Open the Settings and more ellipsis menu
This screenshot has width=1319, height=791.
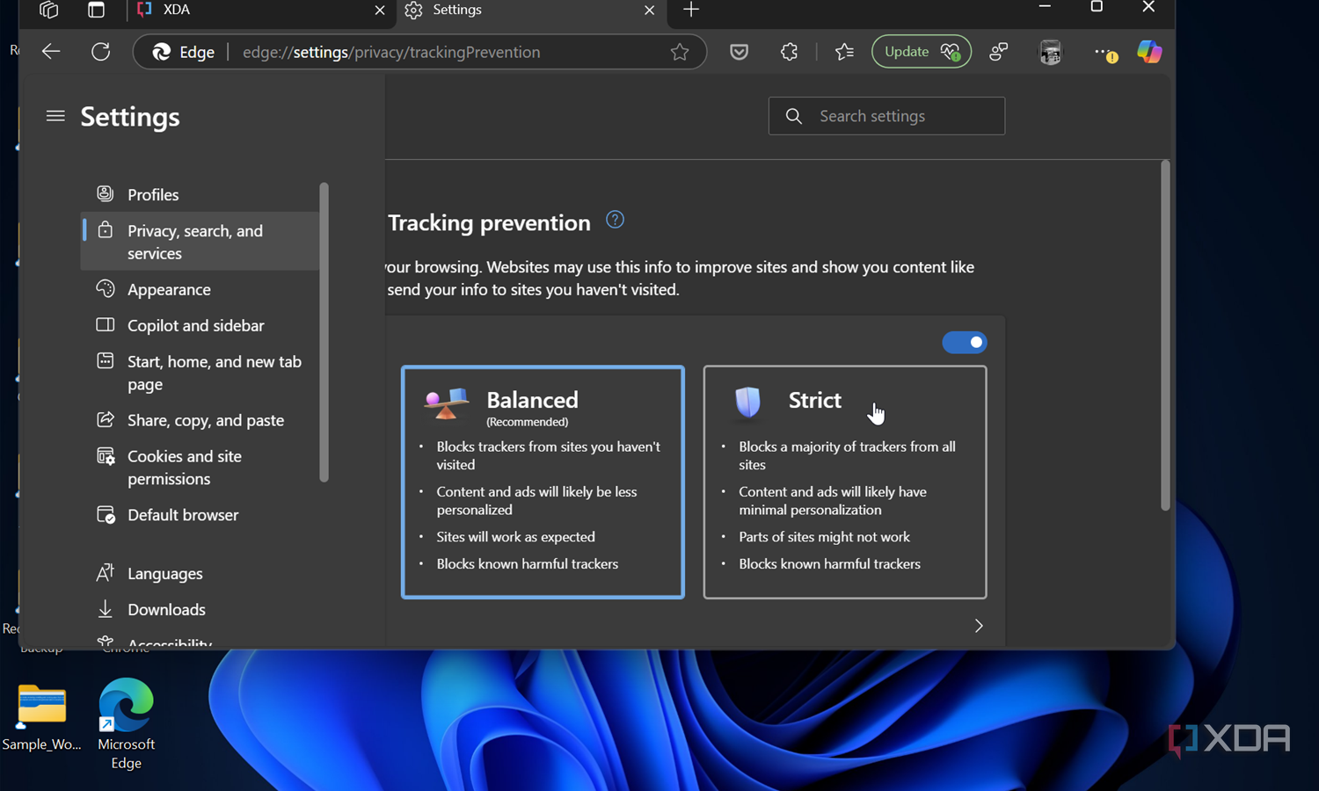[1105, 52]
